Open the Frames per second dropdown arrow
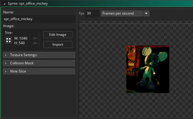Image resolution: width=193 pixels, height=119 pixels. tap(146, 13)
